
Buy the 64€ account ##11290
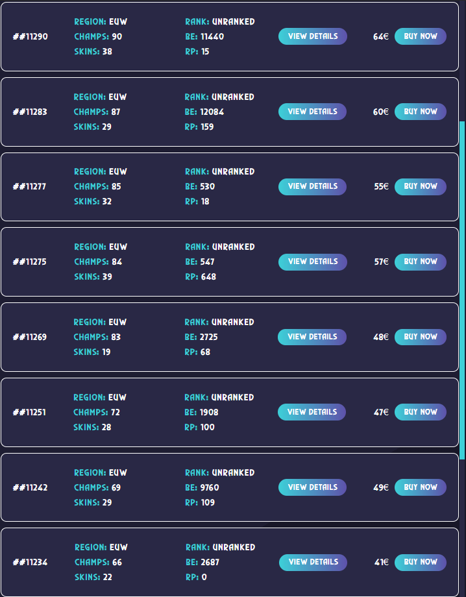pos(421,36)
